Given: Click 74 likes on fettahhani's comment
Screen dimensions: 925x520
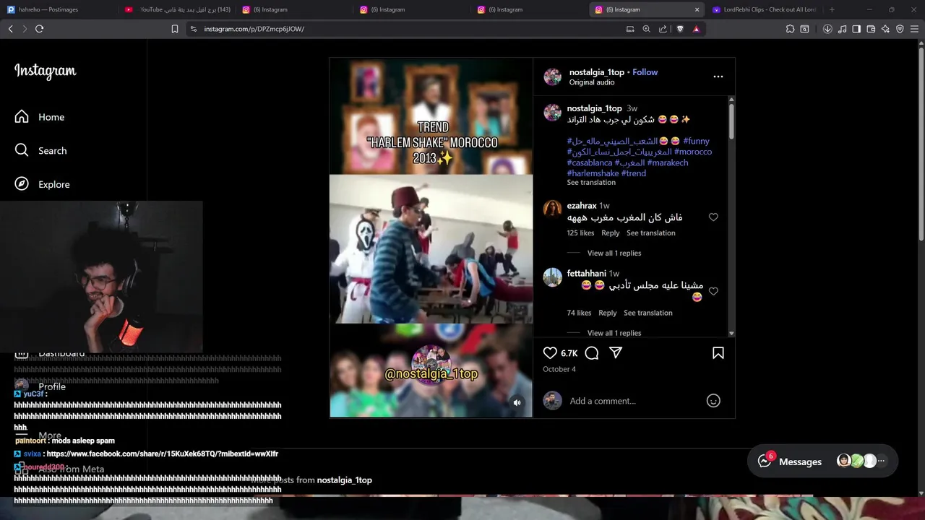Looking at the screenshot, I should tap(579, 313).
